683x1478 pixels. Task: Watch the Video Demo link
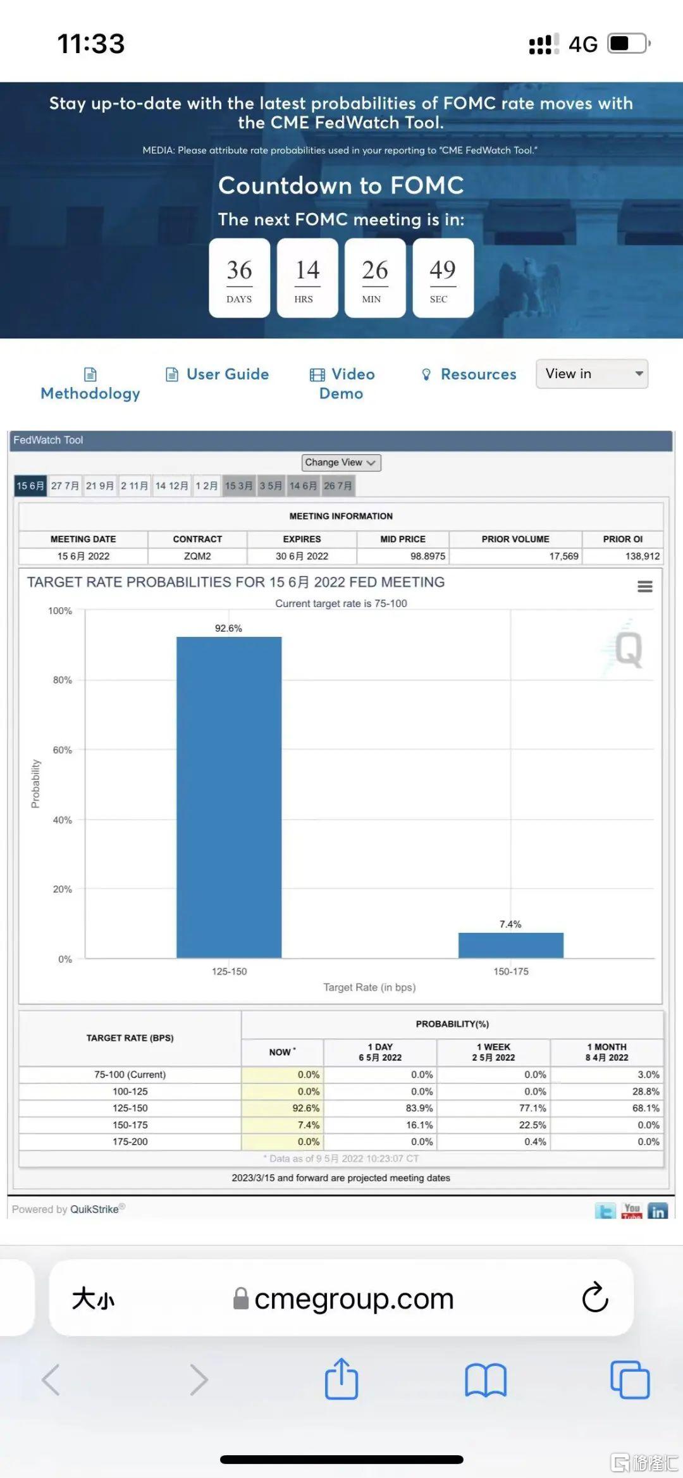[341, 384]
